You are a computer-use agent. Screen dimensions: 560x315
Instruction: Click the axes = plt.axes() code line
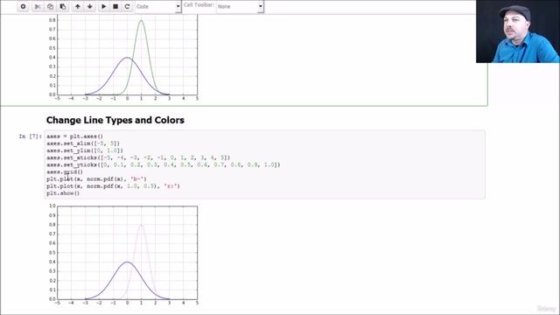click(74, 136)
